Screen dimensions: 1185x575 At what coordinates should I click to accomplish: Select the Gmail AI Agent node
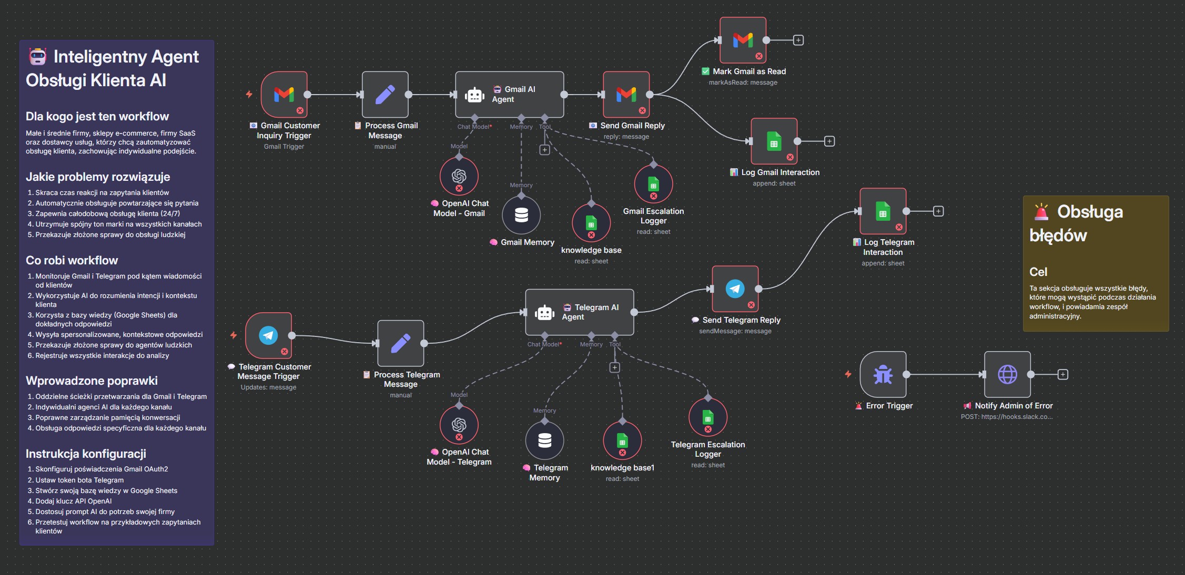[510, 95]
